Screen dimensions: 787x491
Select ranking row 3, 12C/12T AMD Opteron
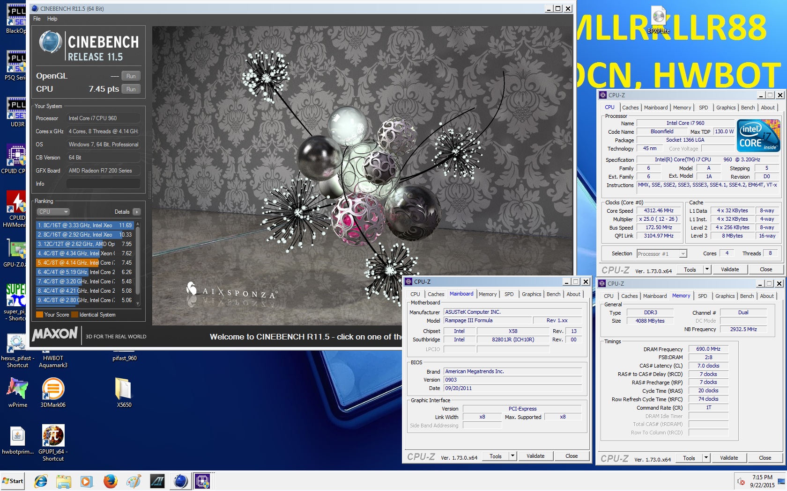pyautogui.click(x=85, y=244)
